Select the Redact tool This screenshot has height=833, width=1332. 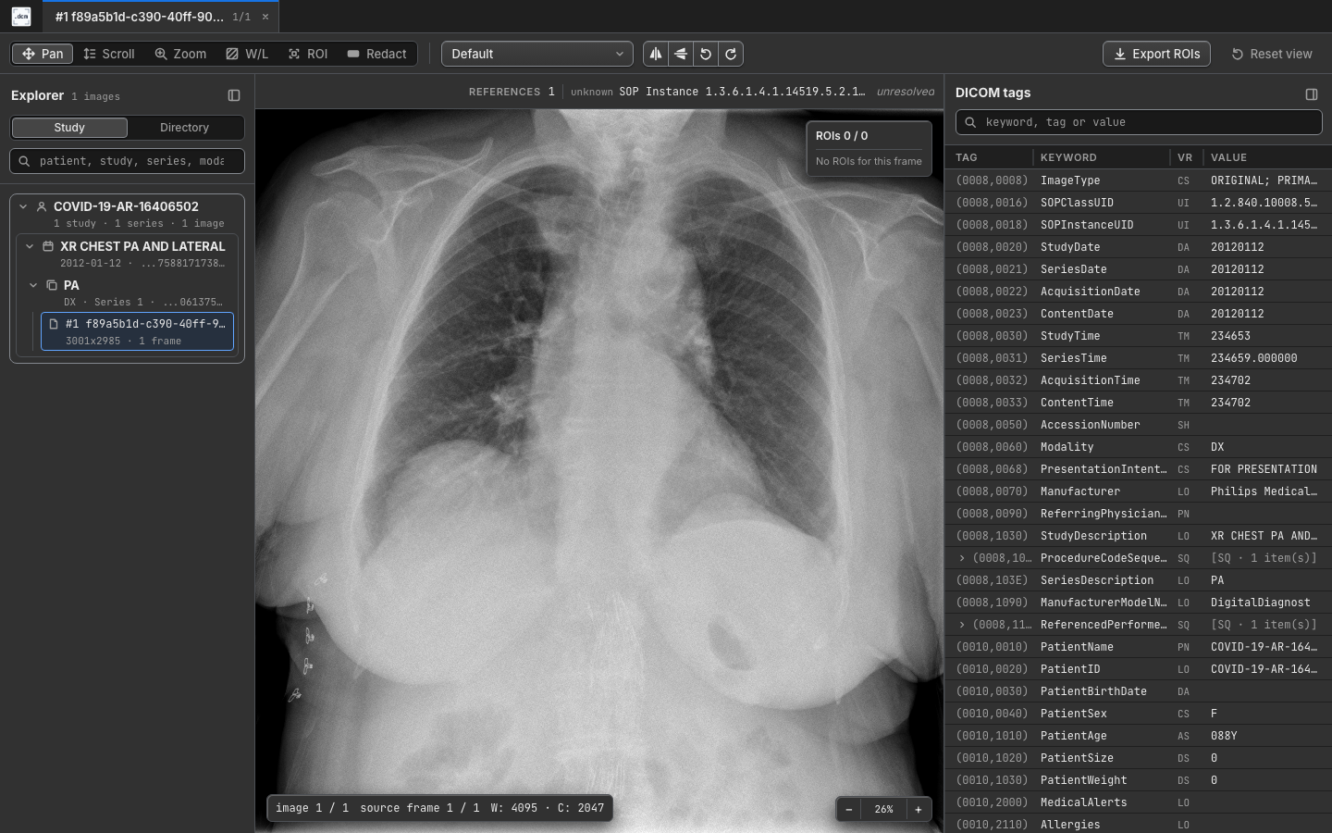pos(376,54)
